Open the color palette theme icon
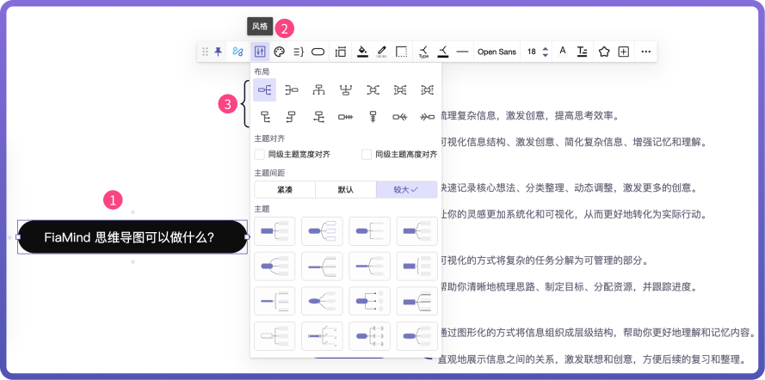The width and height of the screenshot is (765, 380). coord(279,52)
